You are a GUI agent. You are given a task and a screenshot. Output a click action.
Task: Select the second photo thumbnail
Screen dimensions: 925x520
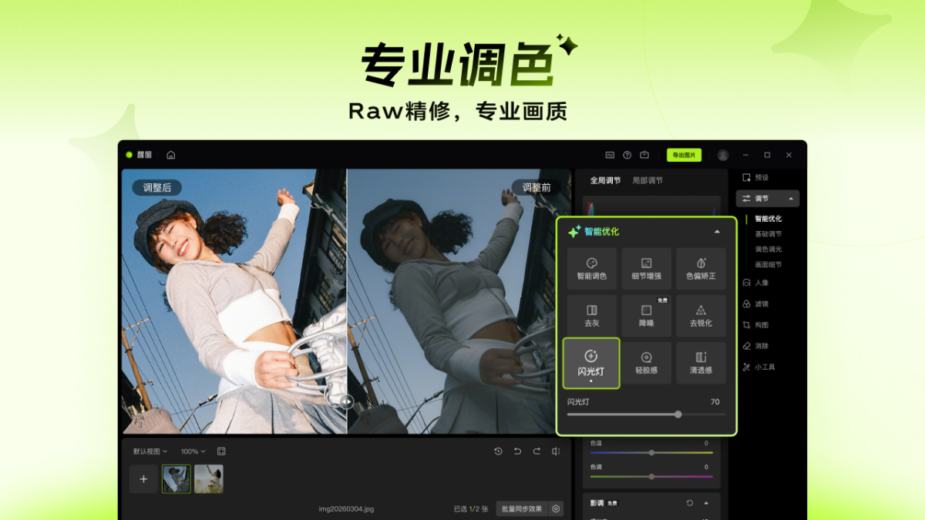point(209,479)
